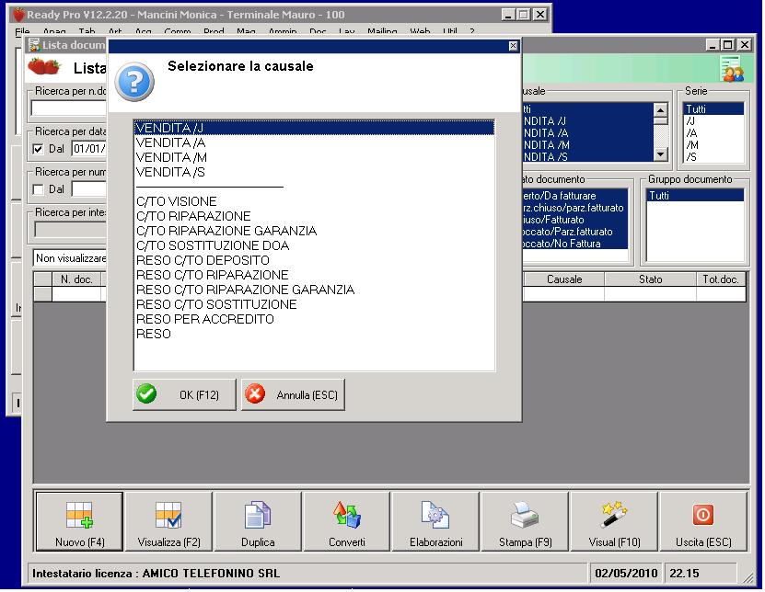This screenshot has width=765, height=592.
Task: Click the users report icon in Lista documenti header
Action: 732,69
